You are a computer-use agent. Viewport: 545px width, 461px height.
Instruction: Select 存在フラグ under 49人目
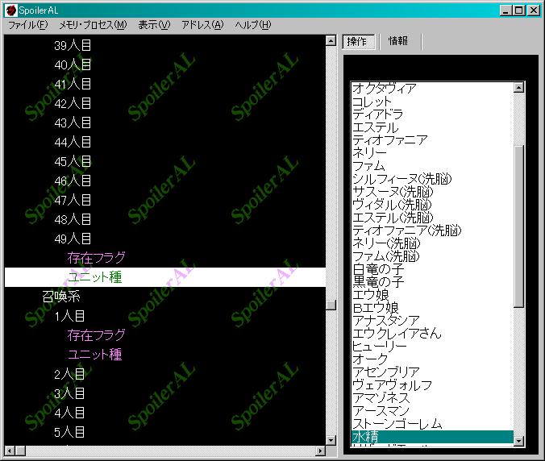coord(96,258)
